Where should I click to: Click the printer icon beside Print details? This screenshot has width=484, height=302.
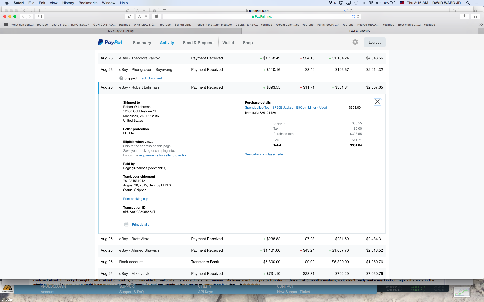(126, 224)
